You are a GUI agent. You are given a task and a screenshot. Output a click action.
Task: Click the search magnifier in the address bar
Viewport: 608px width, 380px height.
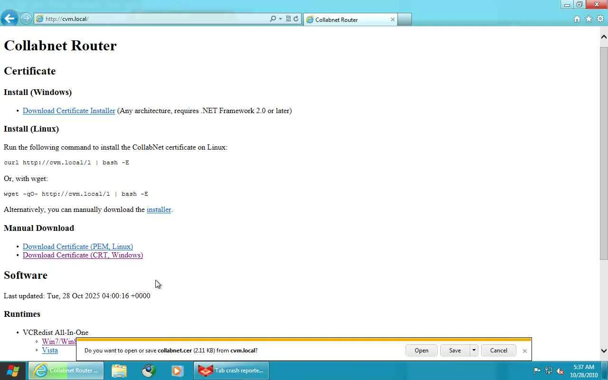pos(273,19)
